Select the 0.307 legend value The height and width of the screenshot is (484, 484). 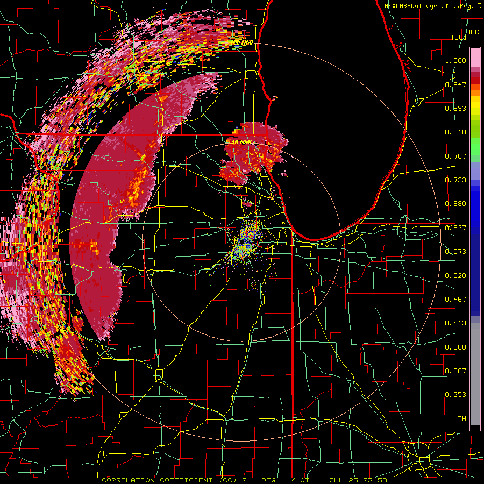(455, 371)
